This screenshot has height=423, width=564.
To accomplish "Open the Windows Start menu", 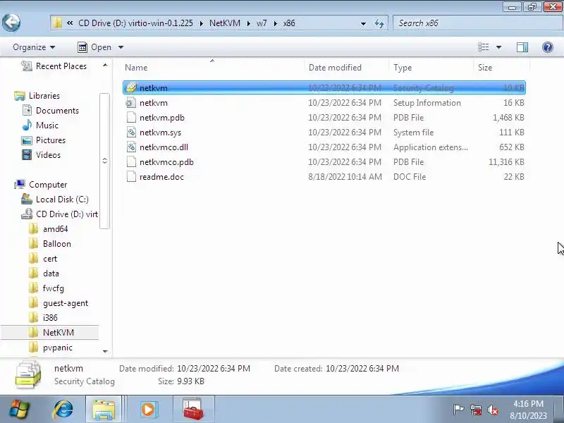I will [x=20, y=410].
